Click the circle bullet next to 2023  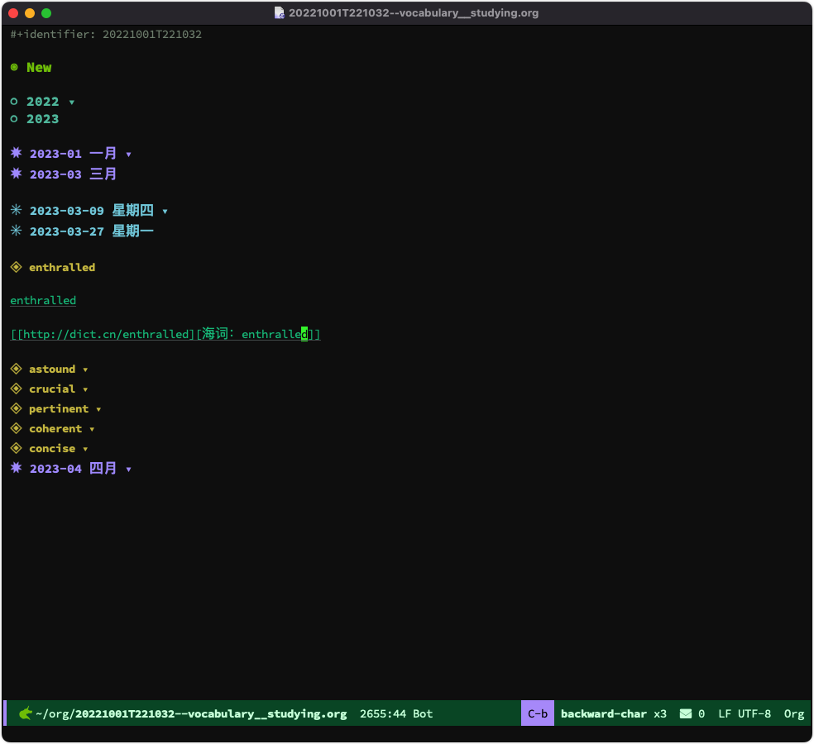(x=15, y=119)
